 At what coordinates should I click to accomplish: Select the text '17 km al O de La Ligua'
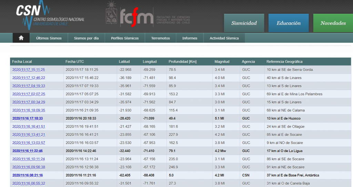(284, 151)
